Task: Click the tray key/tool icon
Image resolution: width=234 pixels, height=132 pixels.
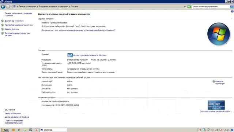Action: click(x=200, y=130)
